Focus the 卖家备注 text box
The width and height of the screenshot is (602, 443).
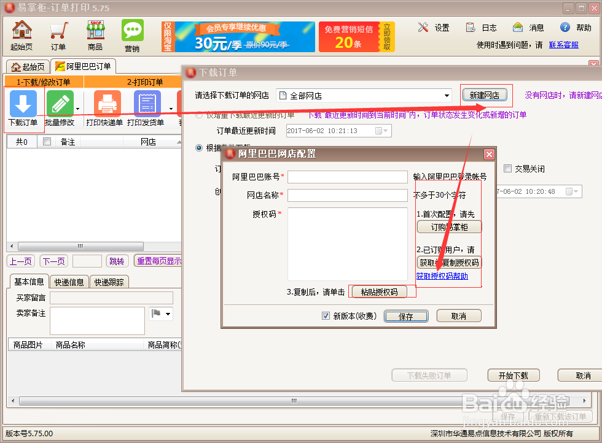tap(98, 321)
